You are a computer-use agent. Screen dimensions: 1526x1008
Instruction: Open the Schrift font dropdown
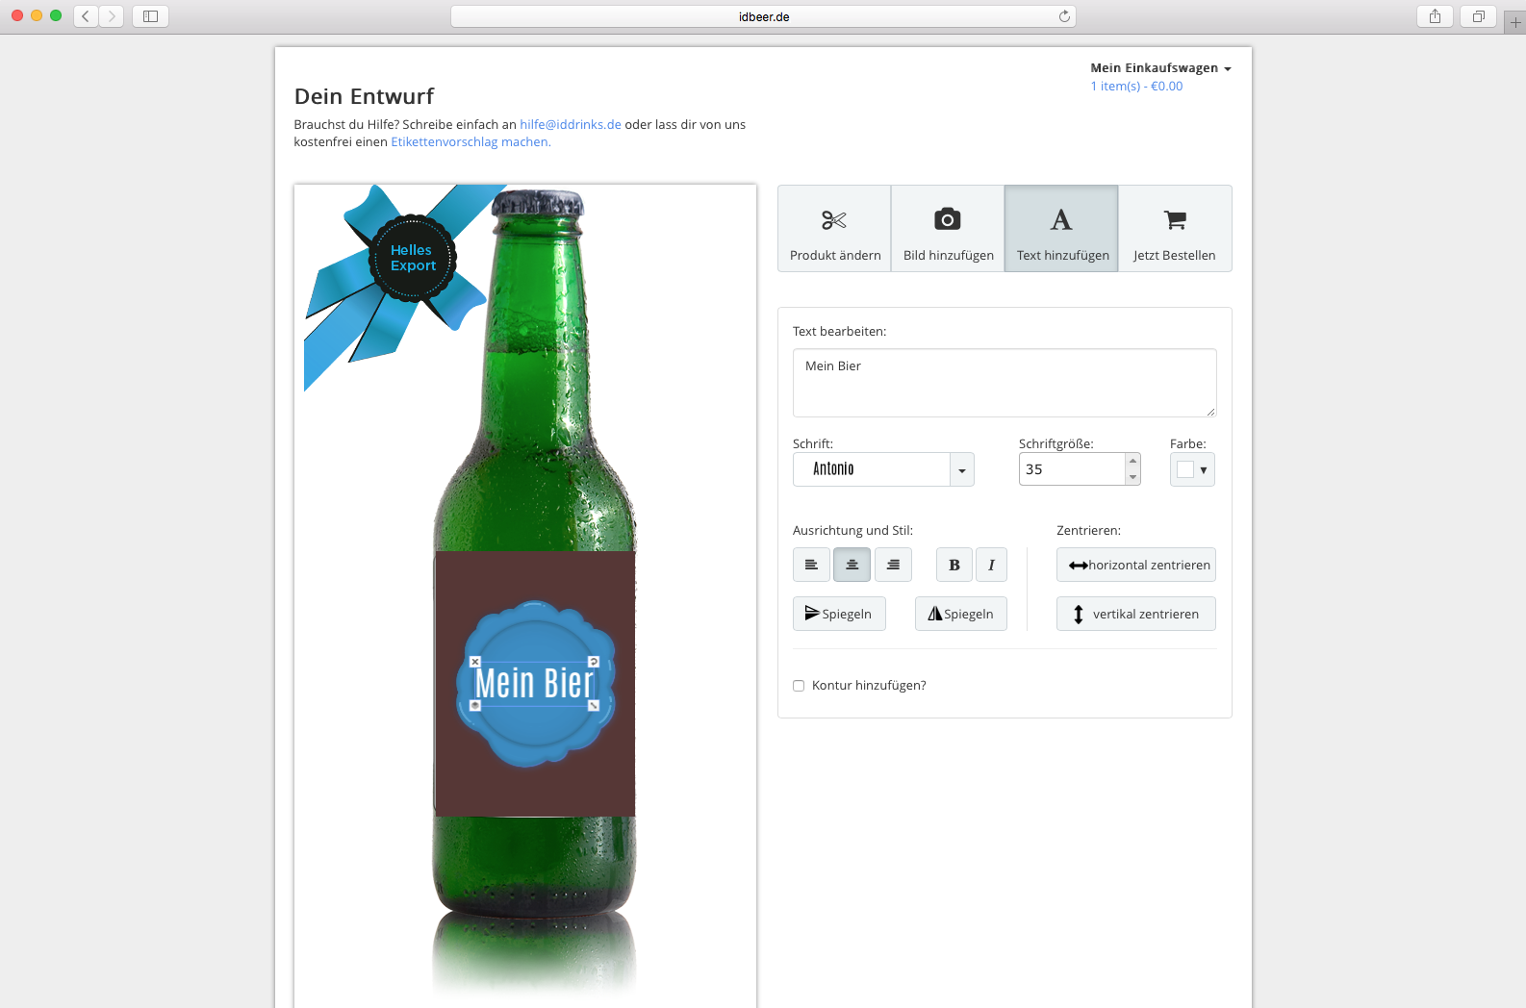point(883,469)
